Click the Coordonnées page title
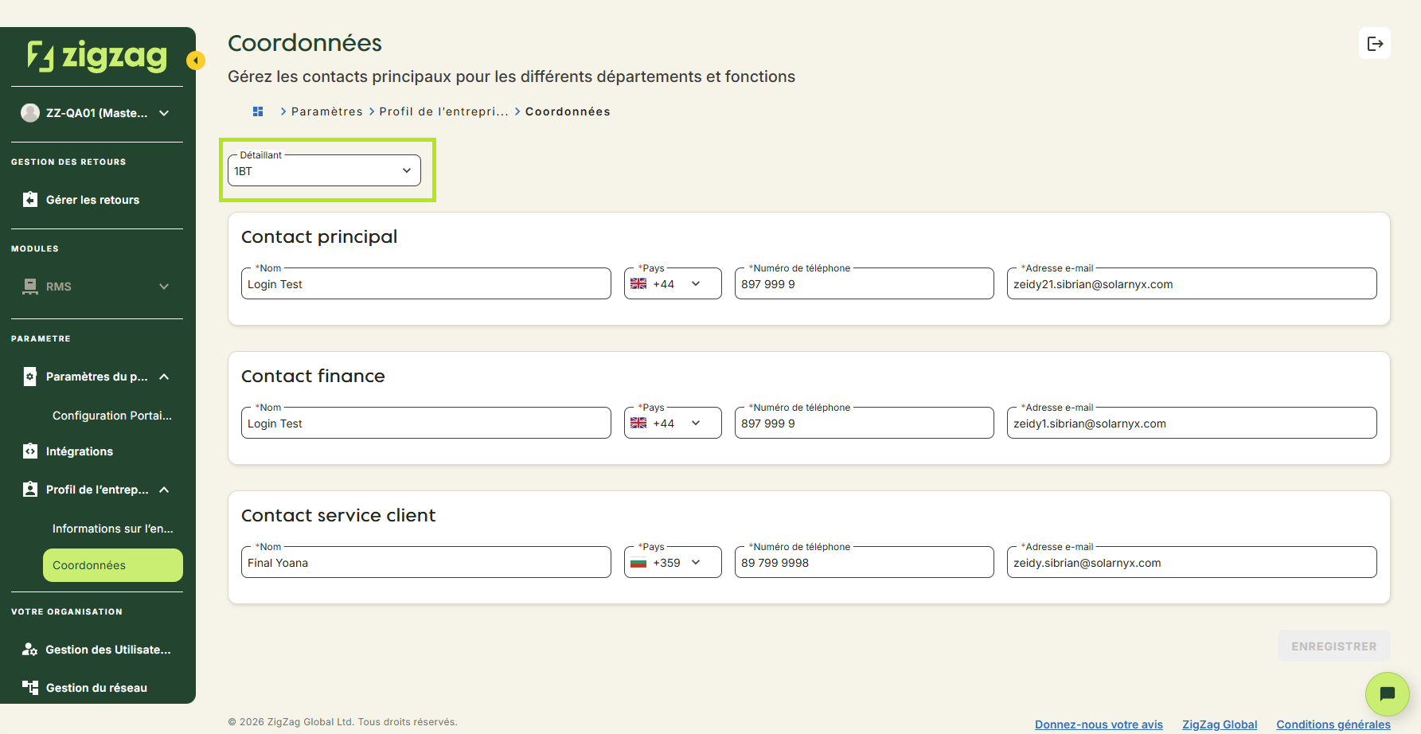The height and width of the screenshot is (734, 1421). [x=305, y=43]
